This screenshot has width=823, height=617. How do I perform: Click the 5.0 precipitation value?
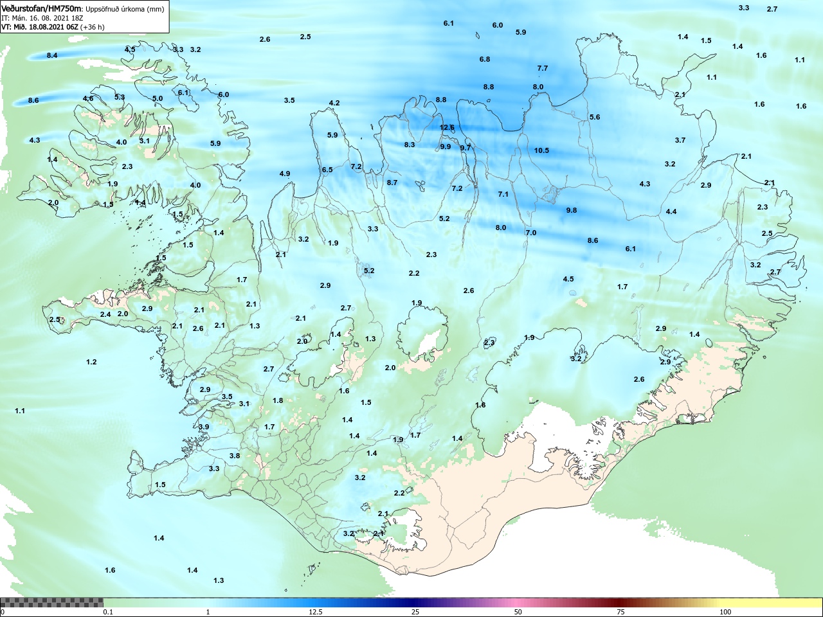pyautogui.click(x=158, y=98)
